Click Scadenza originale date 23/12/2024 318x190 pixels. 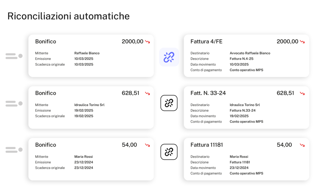pos(84,168)
